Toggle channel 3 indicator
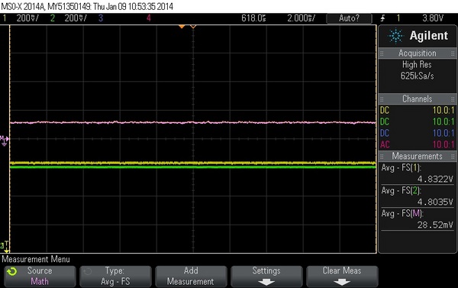This screenshot has width=458, height=288. coord(101,18)
